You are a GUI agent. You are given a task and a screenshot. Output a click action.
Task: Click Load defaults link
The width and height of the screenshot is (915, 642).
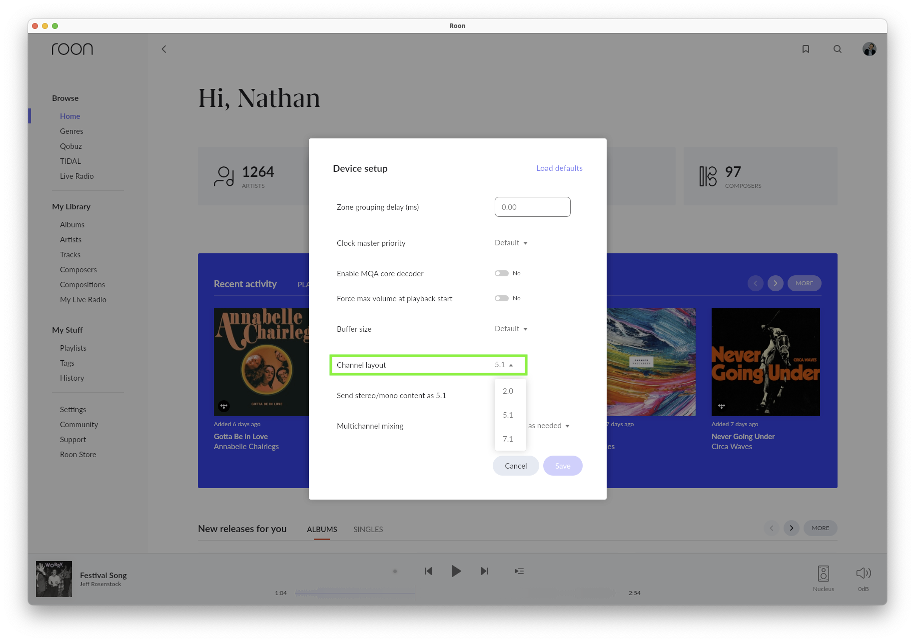coord(559,168)
